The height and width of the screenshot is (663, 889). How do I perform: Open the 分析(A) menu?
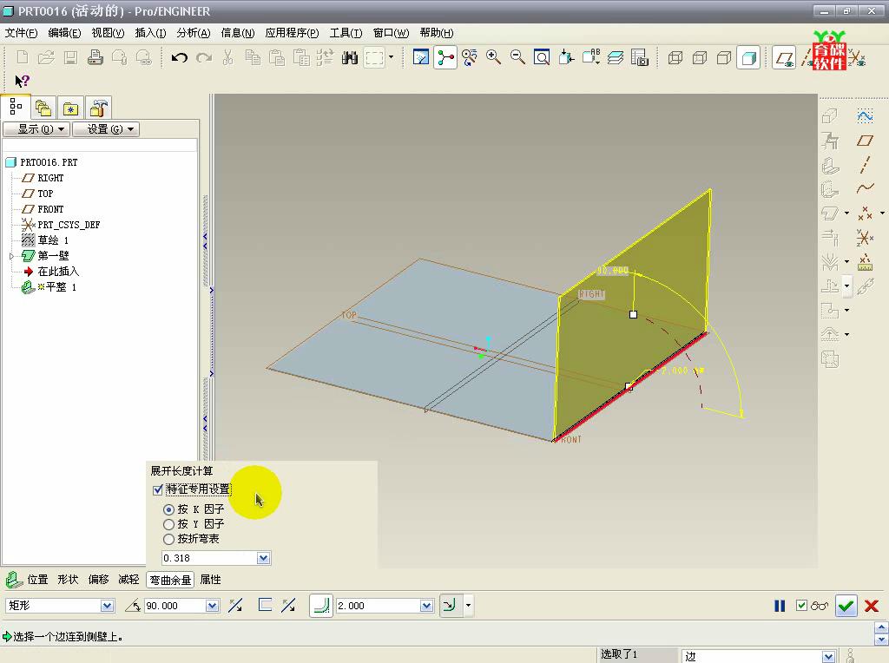(194, 33)
